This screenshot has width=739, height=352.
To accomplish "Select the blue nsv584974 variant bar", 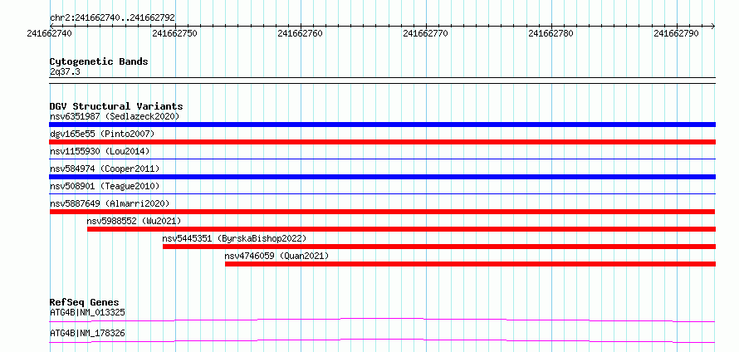I will 382,177.
